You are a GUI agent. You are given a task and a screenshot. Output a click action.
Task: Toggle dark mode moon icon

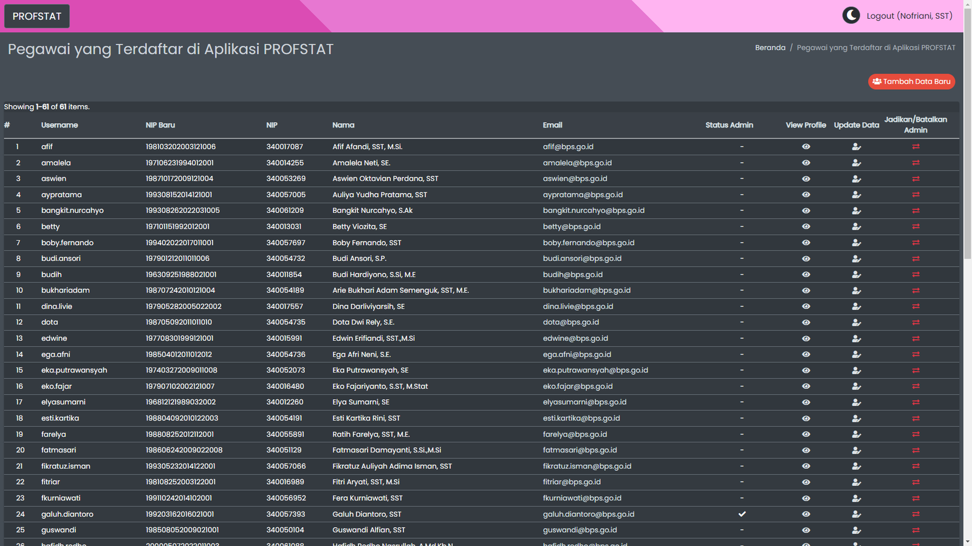pyautogui.click(x=850, y=16)
